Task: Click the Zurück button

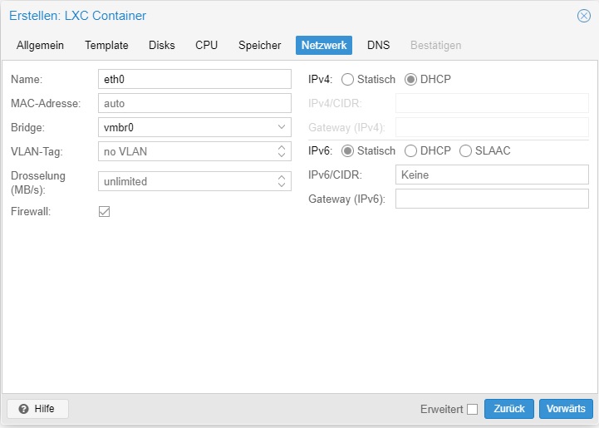Action: [x=509, y=409]
